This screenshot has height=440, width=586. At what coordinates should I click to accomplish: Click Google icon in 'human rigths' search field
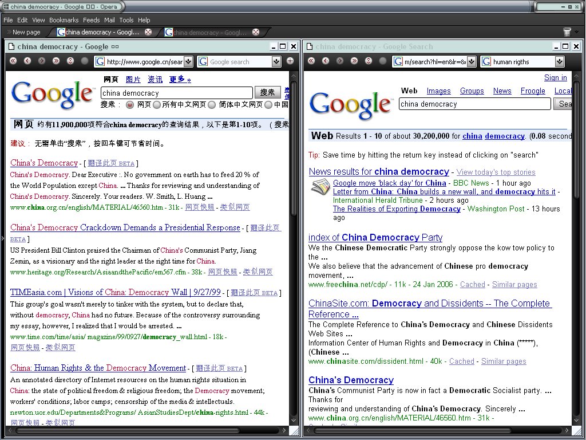(x=486, y=61)
